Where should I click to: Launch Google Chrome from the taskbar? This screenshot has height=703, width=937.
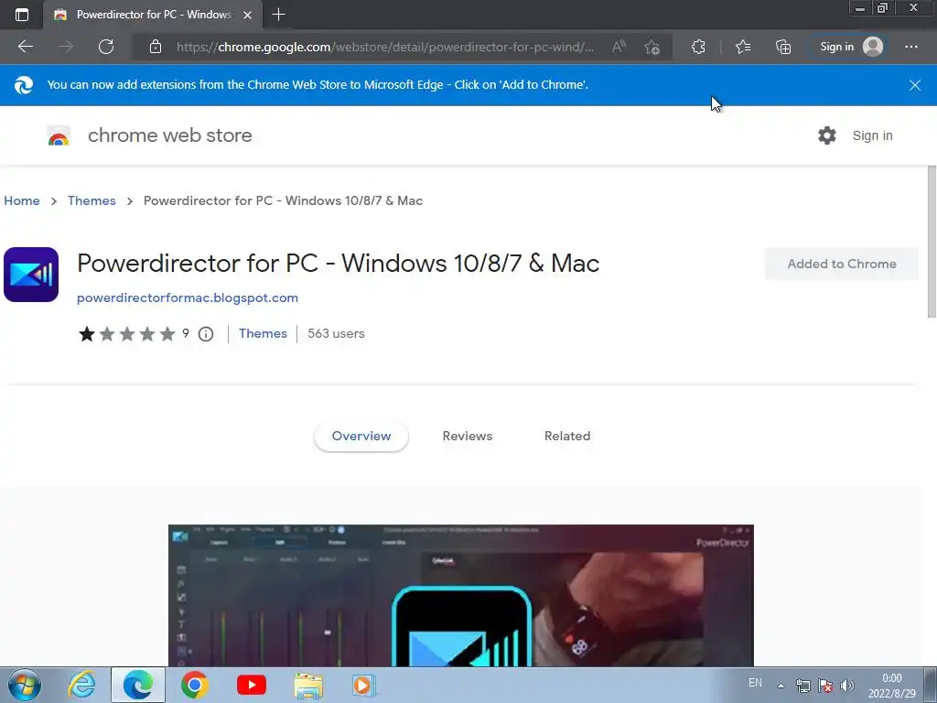tap(195, 685)
